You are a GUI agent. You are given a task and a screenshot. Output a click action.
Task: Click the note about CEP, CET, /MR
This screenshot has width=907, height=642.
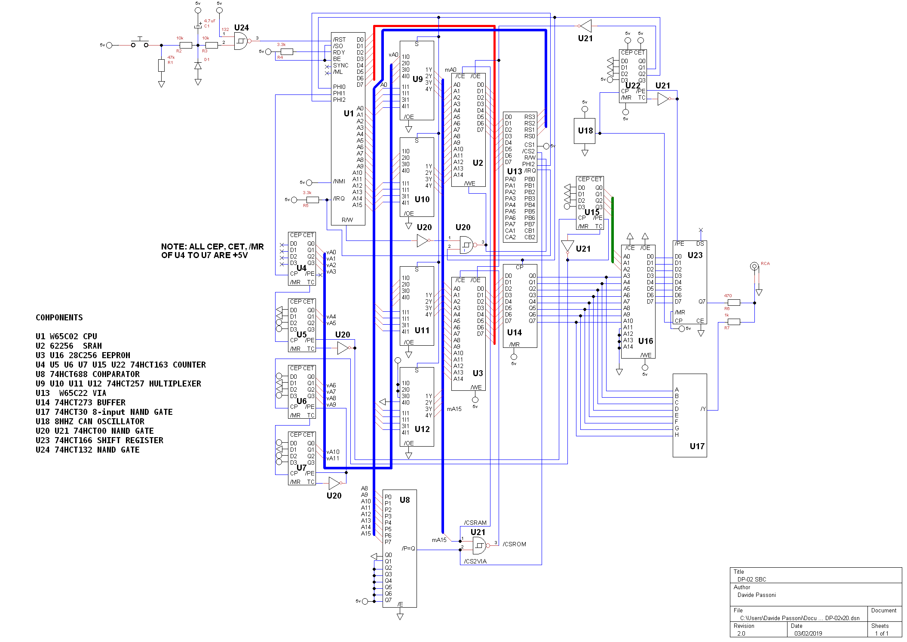212,251
